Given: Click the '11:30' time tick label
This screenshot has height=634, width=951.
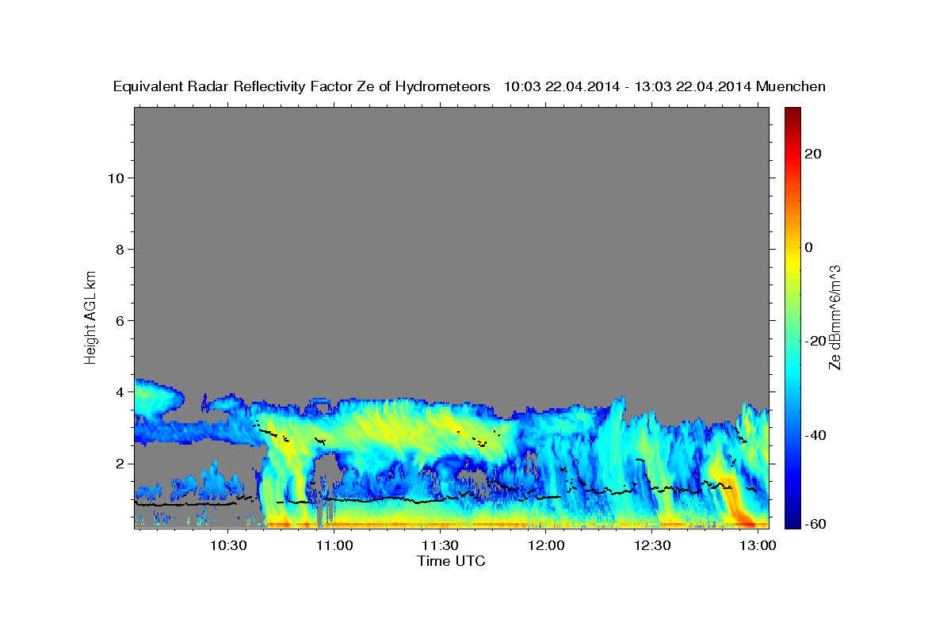Looking at the screenshot, I should coord(440,546).
